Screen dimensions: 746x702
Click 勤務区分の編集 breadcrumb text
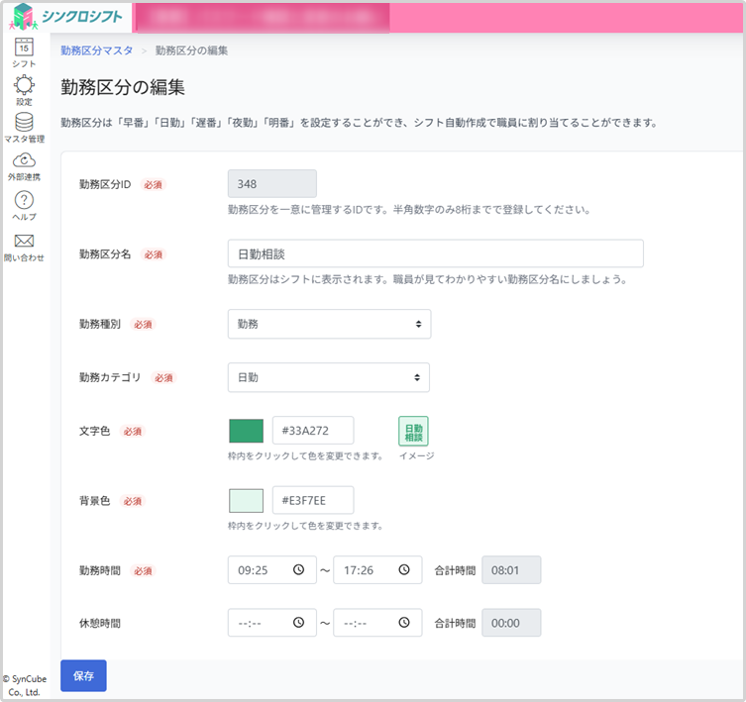point(191,50)
